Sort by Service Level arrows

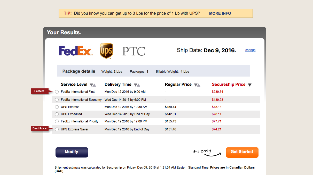(93, 85)
